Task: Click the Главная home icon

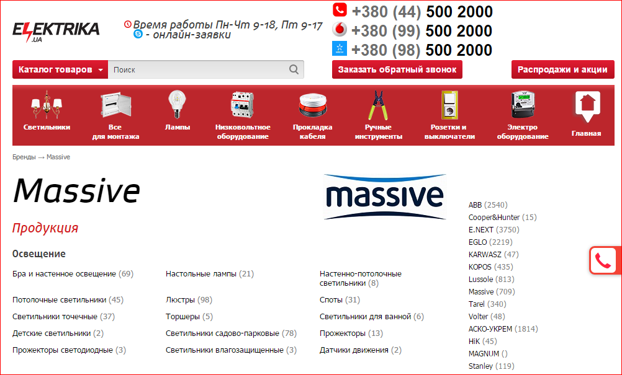Action: pos(587,107)
